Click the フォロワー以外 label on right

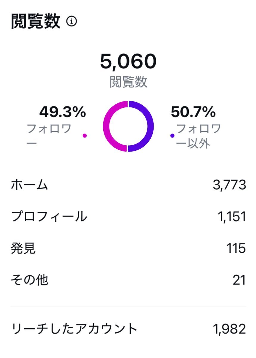tap(199, 136)
